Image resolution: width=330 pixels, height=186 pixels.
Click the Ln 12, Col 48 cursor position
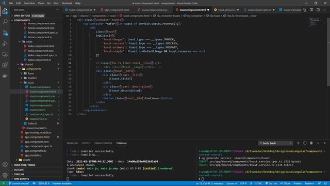(210, 183)
